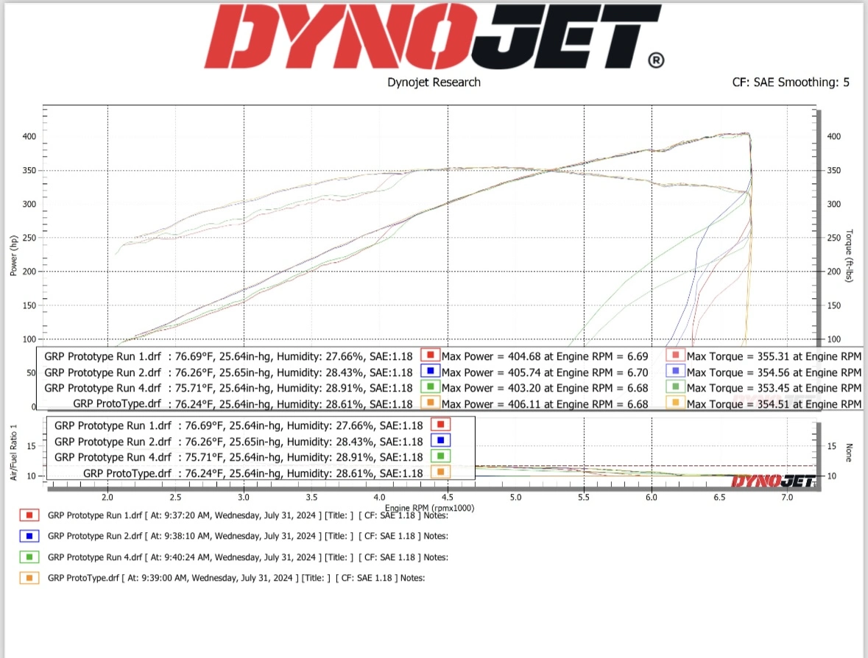Screen dimensions: 868x658
Task: Click red icon beside Run 1.drf 9:37:20 AM entry
Action: point(29,515)
